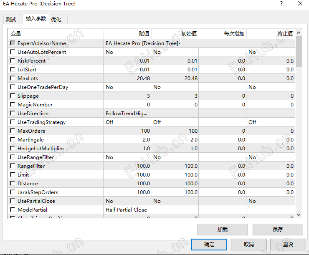This screenshot has height=255, width=309.
Task: Open UseDirection FollowTrendHig... value dropdown
Action: click(127, 114)
